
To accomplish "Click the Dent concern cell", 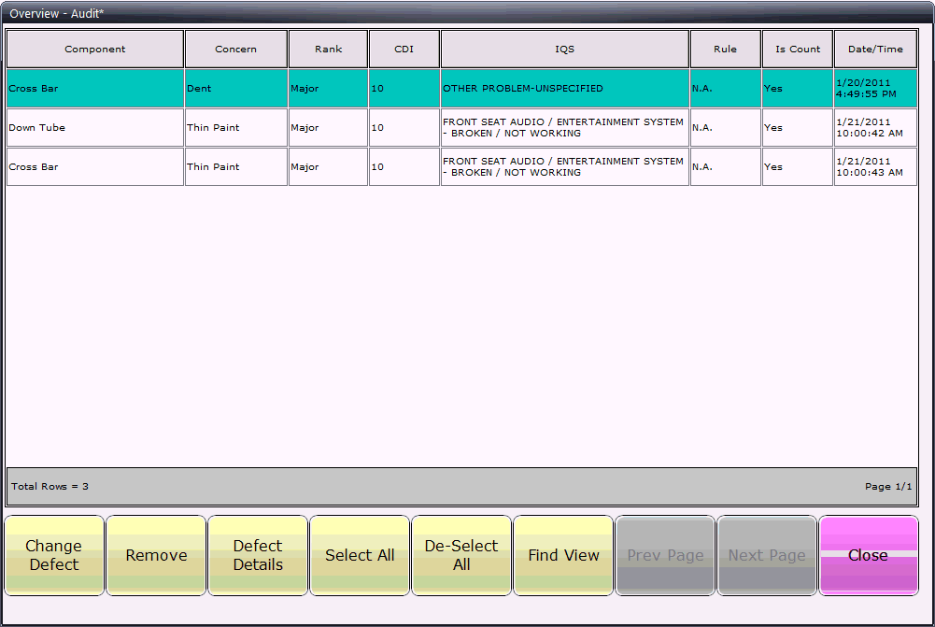I will click(x=236, y=88).
